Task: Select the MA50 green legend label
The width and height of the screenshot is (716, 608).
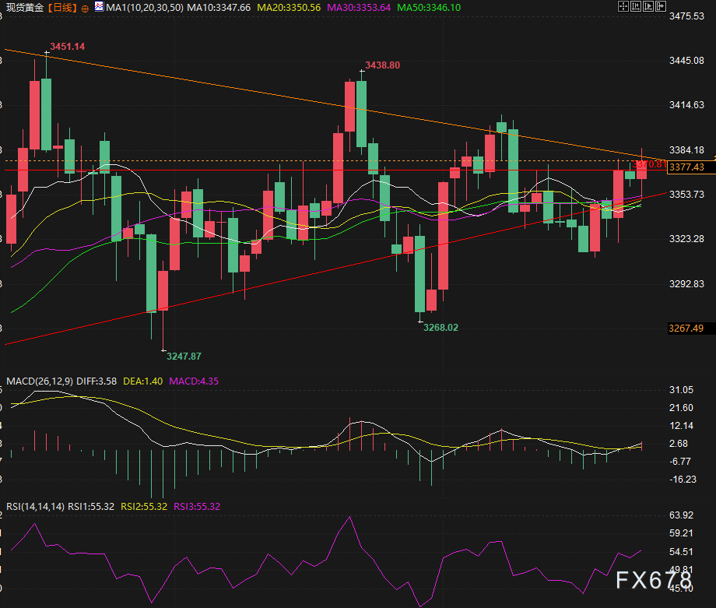Action: point(428,7)
